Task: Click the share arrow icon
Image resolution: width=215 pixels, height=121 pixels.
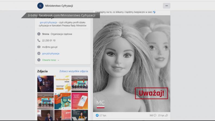Action: [167, 115]
